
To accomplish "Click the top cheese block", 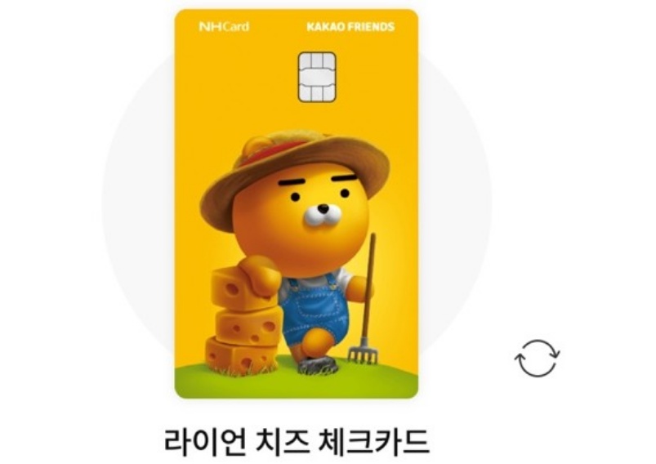I will [x=236, y=288].
